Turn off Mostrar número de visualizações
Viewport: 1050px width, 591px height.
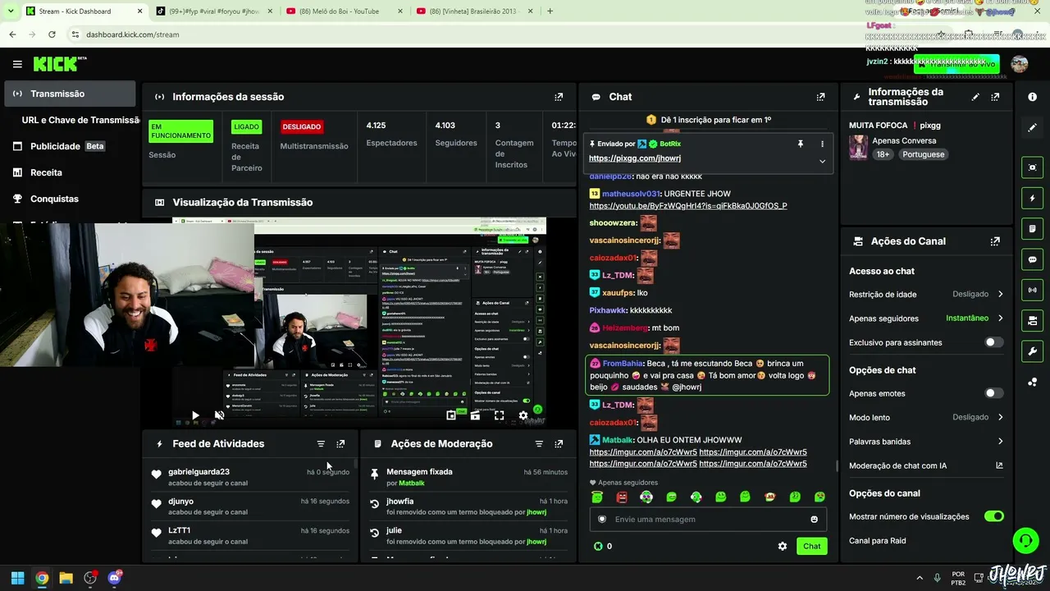[993, 516]
